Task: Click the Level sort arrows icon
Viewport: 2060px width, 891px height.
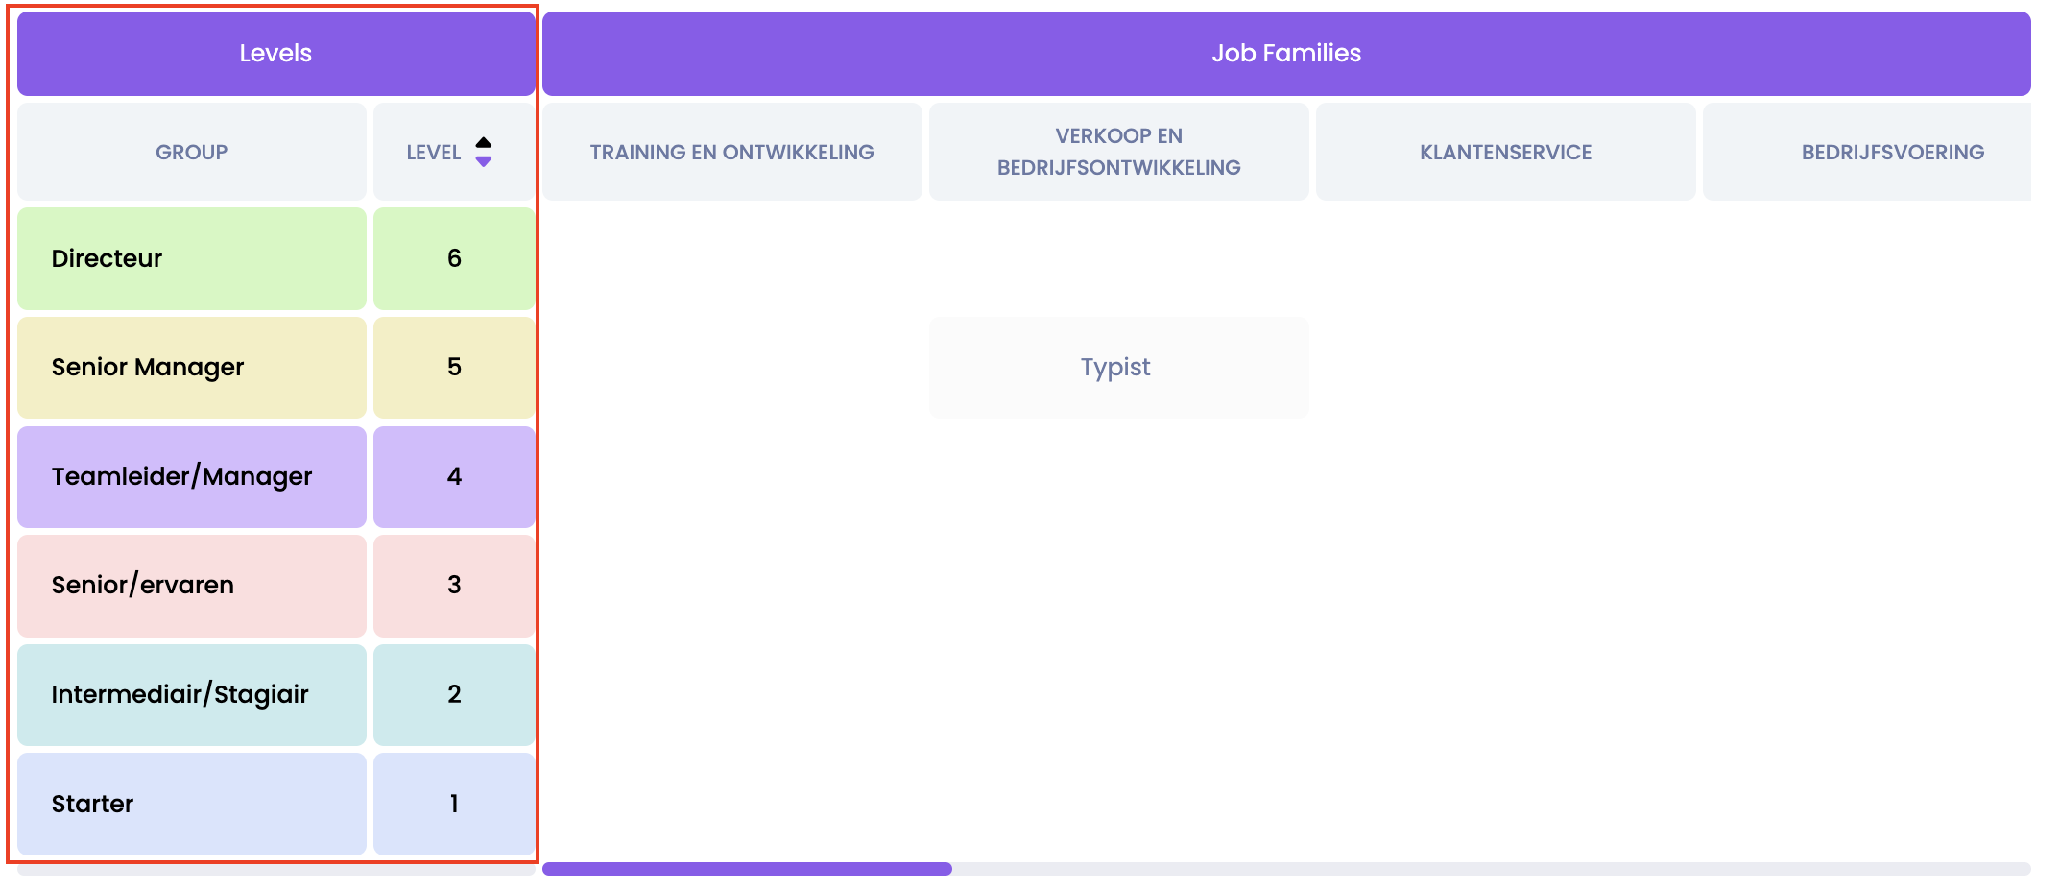Action: coord(484,152)
